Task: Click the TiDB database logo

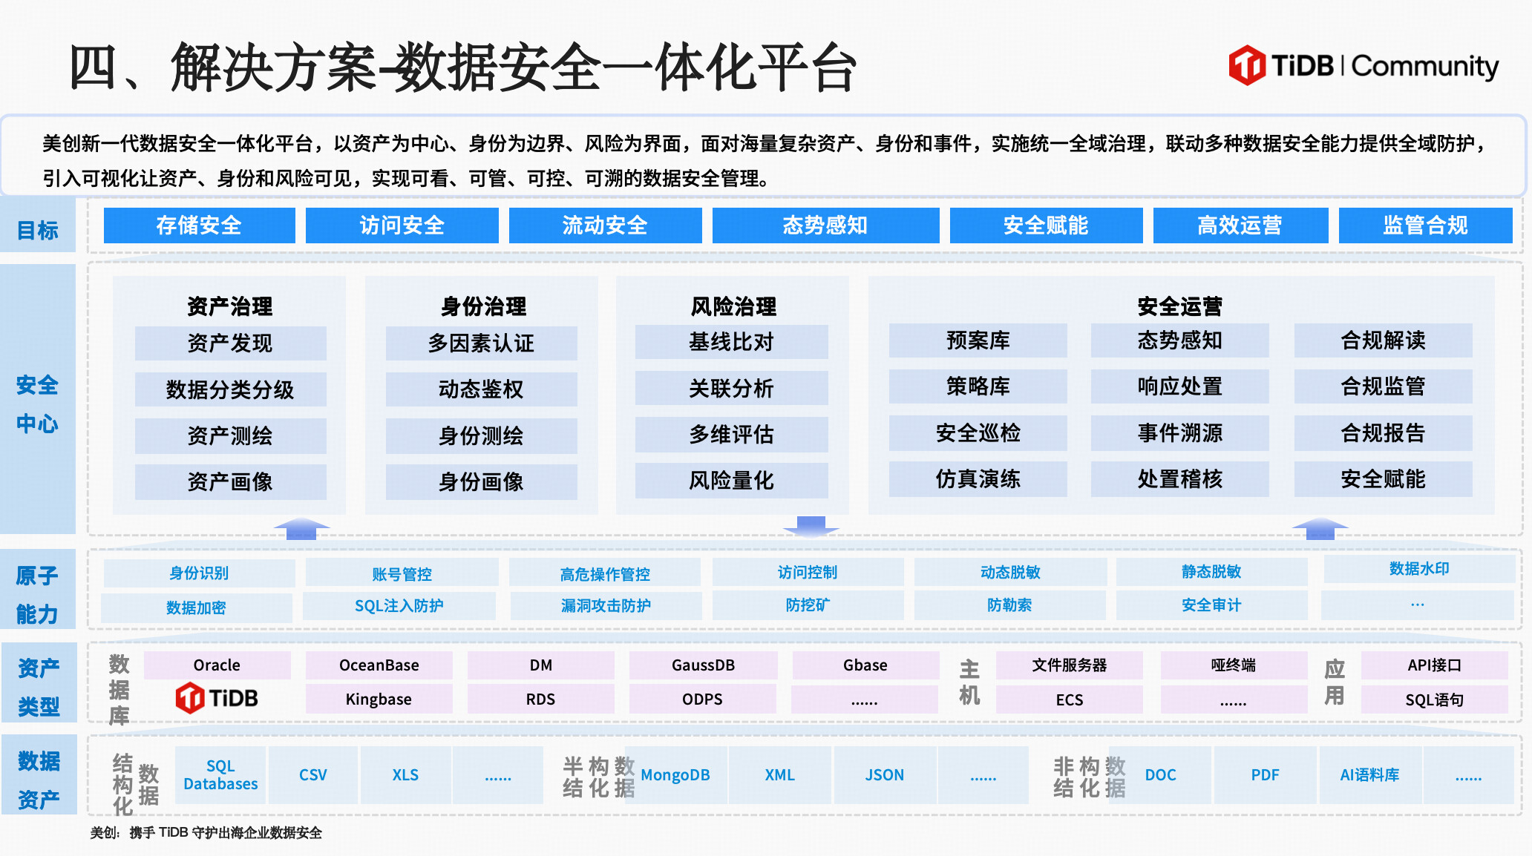Action: point(217,698)
